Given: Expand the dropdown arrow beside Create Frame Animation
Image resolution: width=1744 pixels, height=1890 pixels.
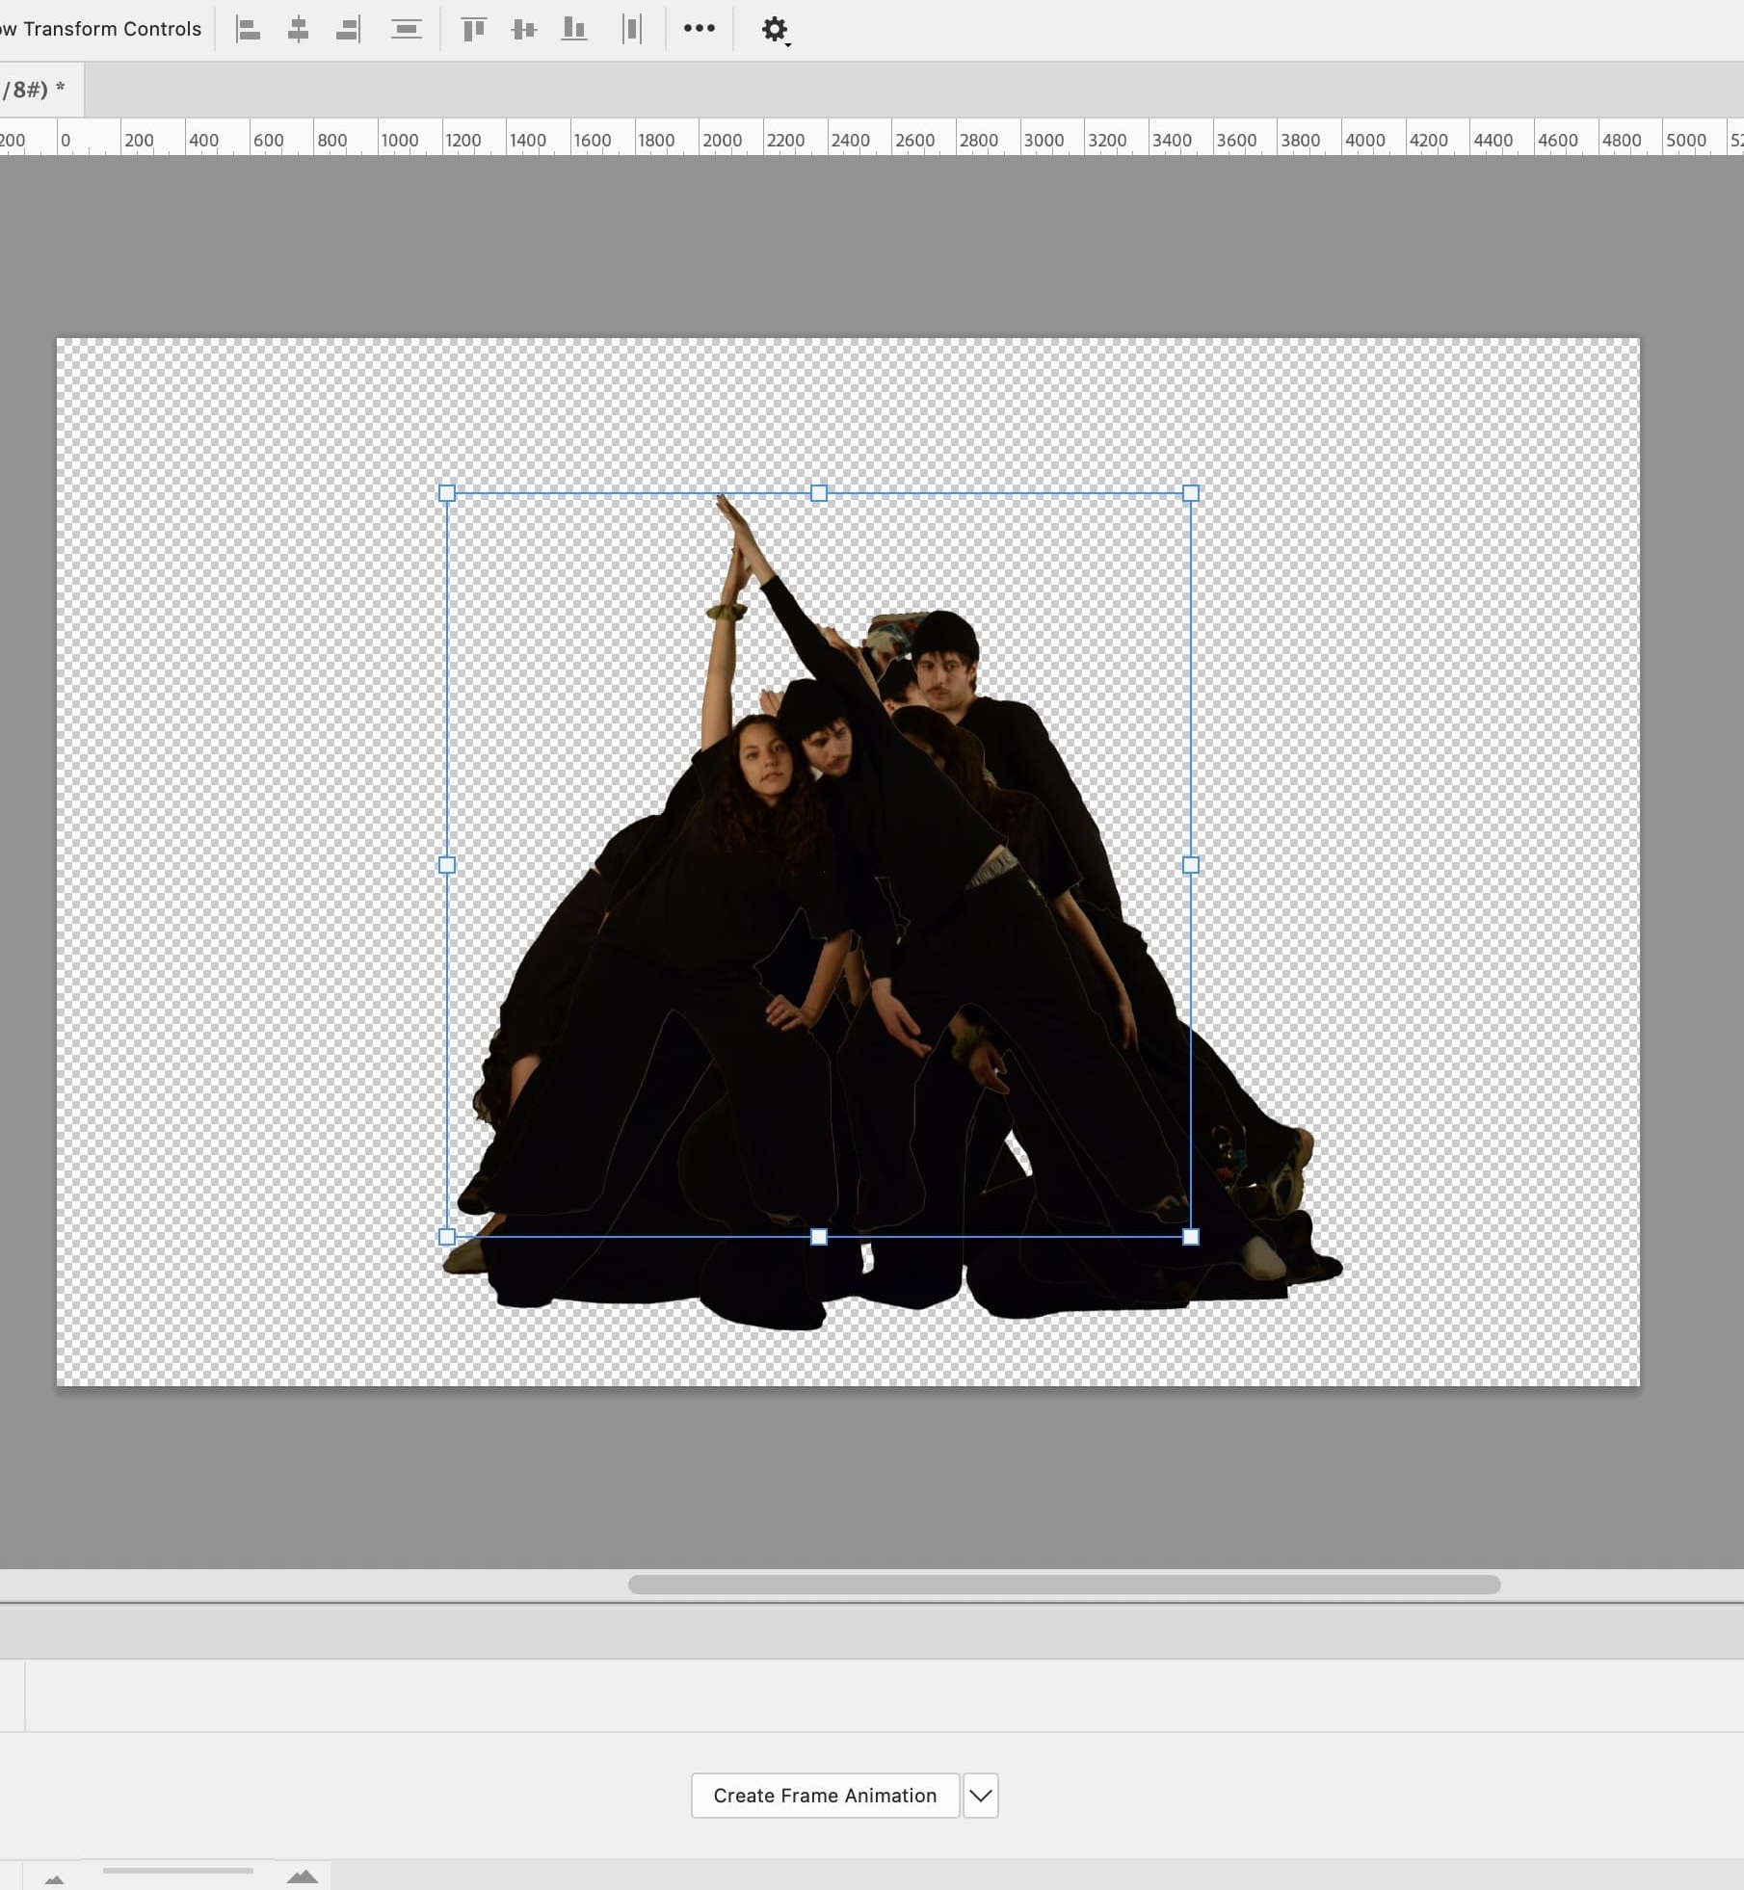Looking at the screenshot, I should coord(980,1796).
